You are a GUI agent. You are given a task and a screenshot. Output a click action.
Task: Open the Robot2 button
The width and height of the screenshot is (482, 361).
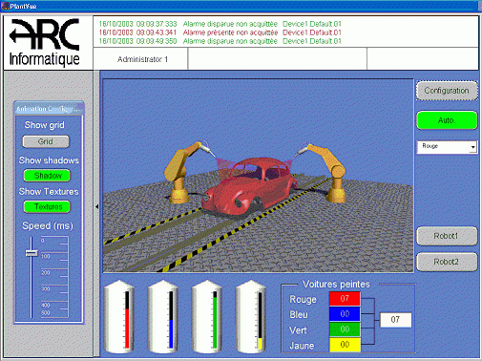click(x=447, y=262)
